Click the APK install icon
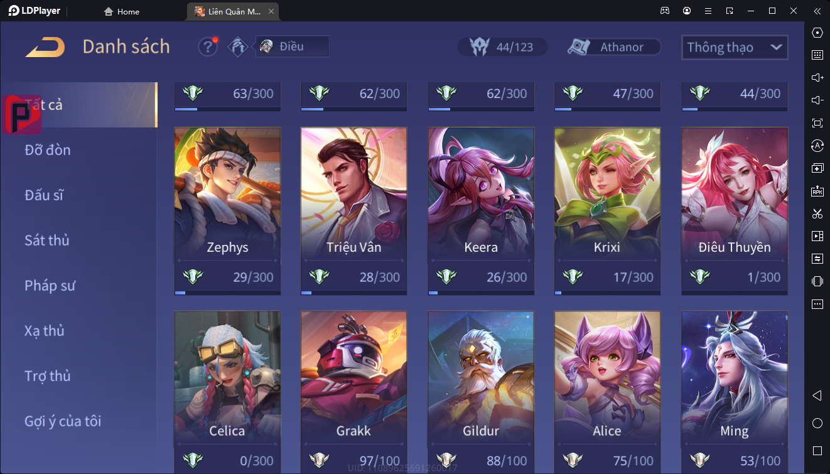Screen dimensions: 830x474 point(817,191)
